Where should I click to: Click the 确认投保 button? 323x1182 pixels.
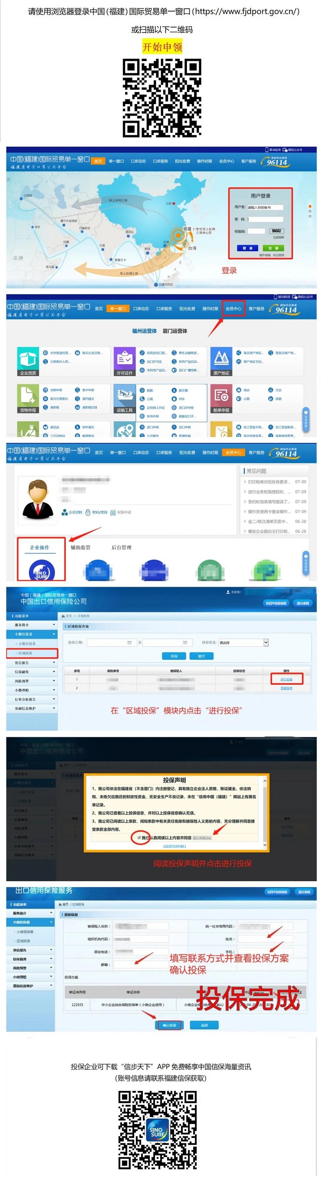pyautogui.click(x=169, y=1025)
